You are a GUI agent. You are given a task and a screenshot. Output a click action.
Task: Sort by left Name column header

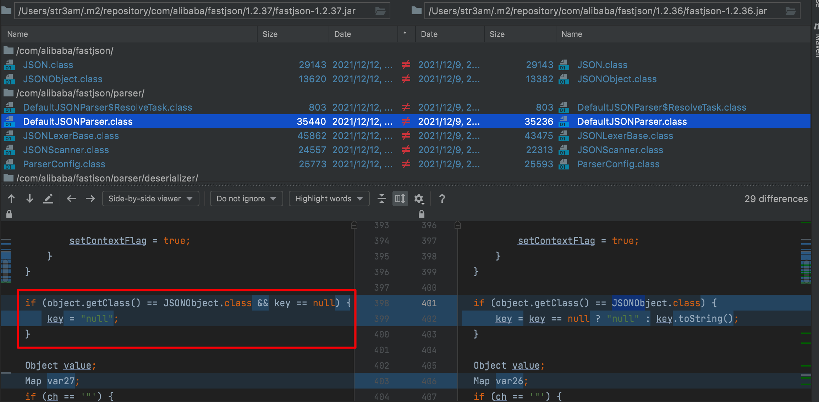click(x=129, y=34)
